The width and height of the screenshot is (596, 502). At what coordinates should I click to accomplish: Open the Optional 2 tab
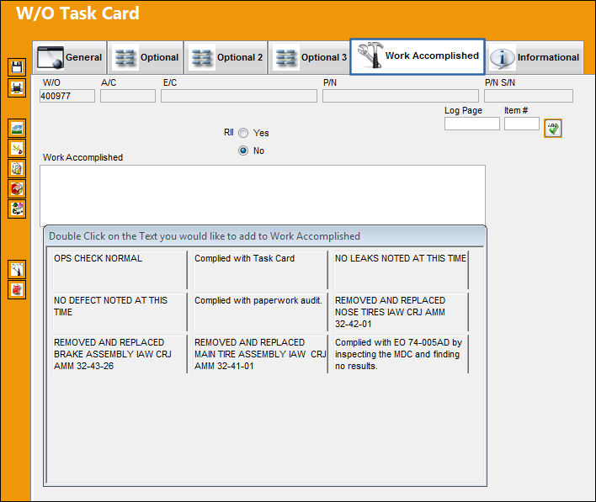[x=226, y=57]
